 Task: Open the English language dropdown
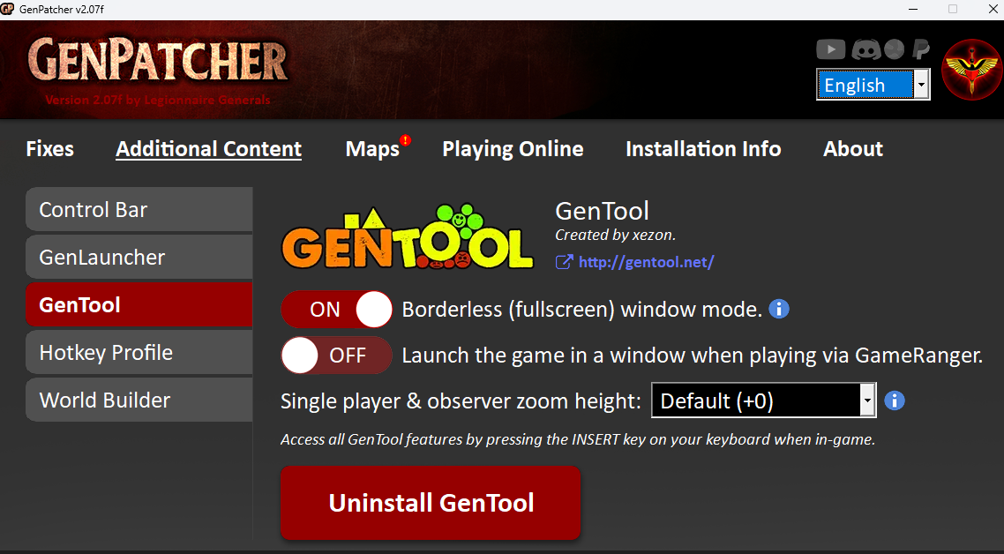(x=873, y=85)
